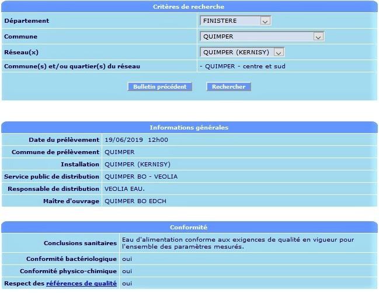Open the Département dropdown showing FINISTERE

point(235,21)
